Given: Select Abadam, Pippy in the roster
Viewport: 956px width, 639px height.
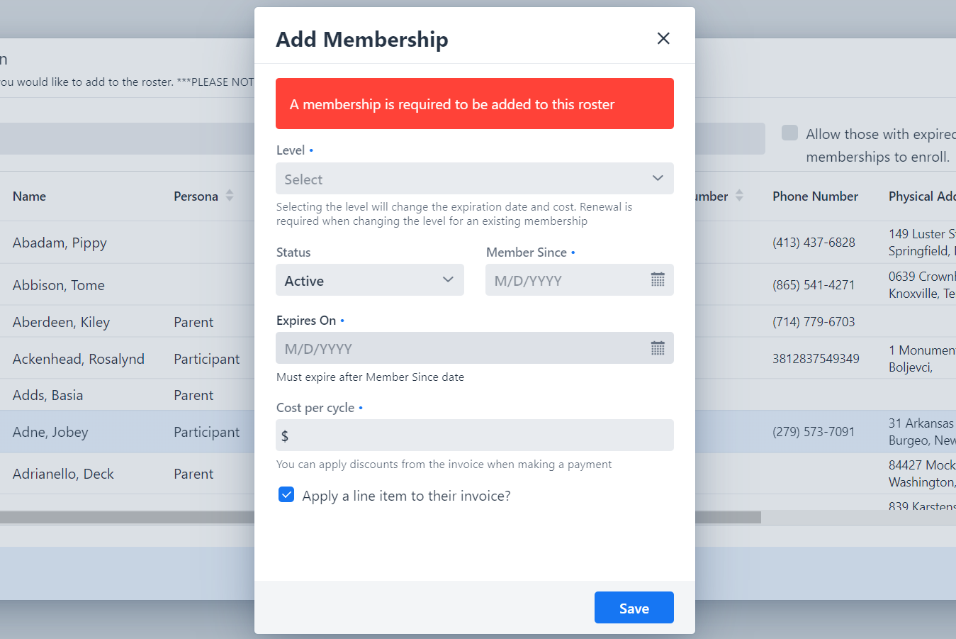Looking at the screenshot, I should 60,243.
